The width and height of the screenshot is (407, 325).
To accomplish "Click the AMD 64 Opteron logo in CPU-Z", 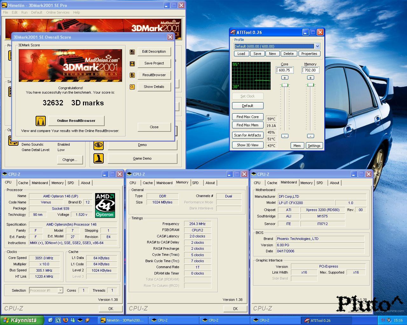I will (105, 205).
